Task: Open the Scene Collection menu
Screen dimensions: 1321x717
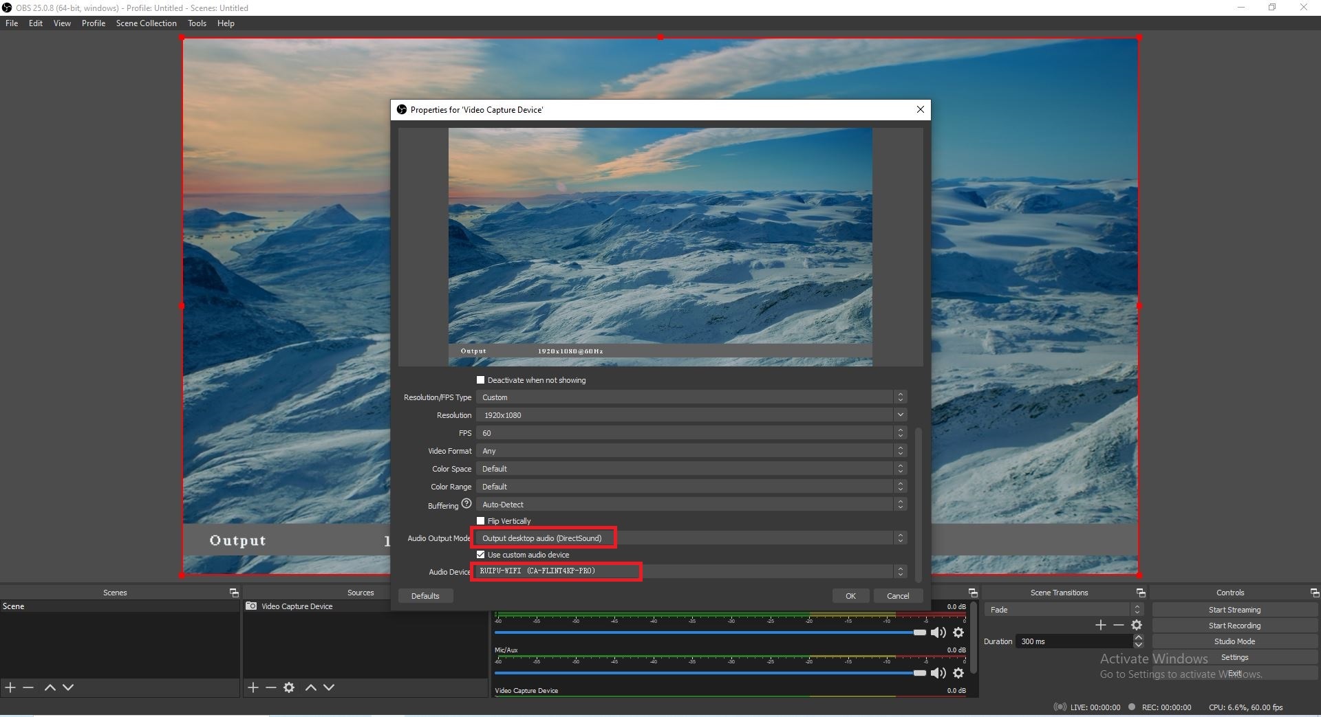Action: pos(147,23)
